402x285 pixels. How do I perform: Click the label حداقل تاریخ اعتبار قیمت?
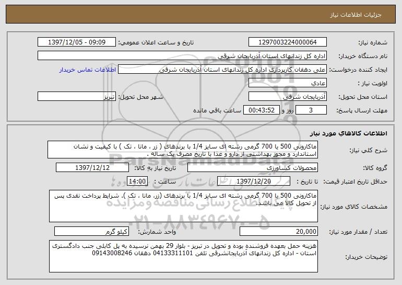point(356,181)
